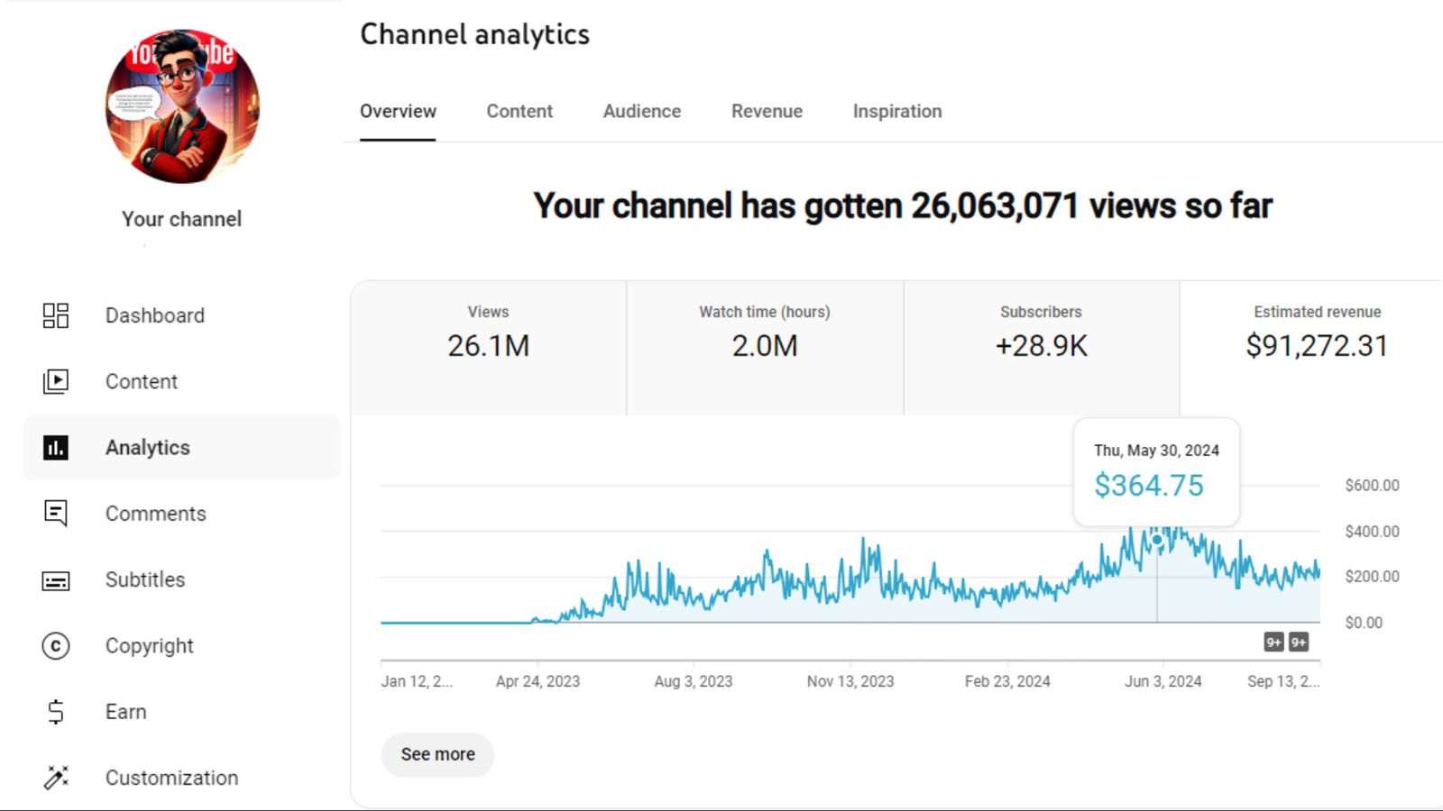Image resolution: width=1443 pixels, height=811 pixels.
Task: Click the $0.00 y-axis label
Action: 1364,622
